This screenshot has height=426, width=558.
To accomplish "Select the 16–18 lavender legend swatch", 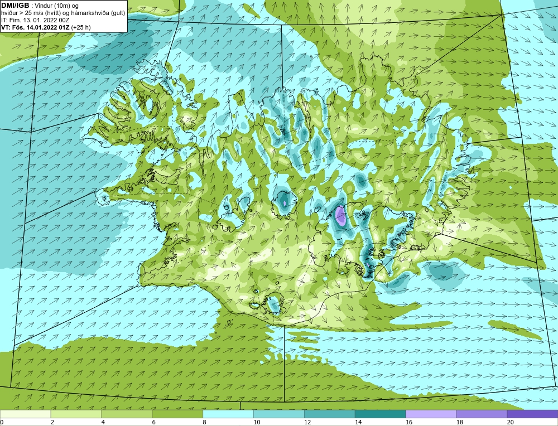I will [x=431, y=414].
